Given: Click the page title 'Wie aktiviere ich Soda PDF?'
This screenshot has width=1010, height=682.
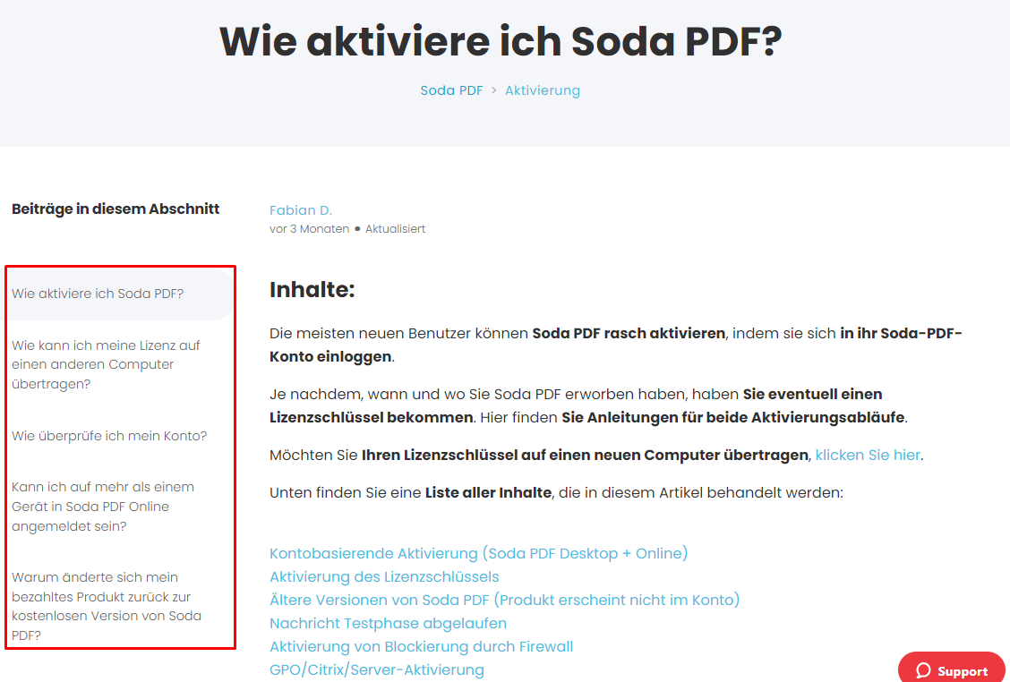Looking at the screenshot, I should (501, 41).
